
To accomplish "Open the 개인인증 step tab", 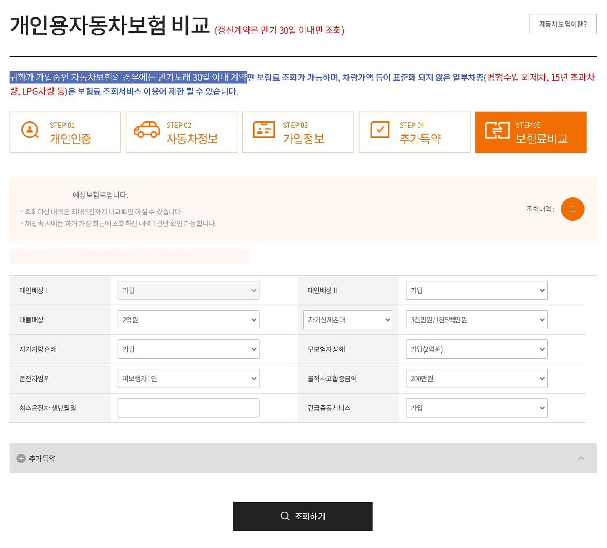I will pos(65,132).
